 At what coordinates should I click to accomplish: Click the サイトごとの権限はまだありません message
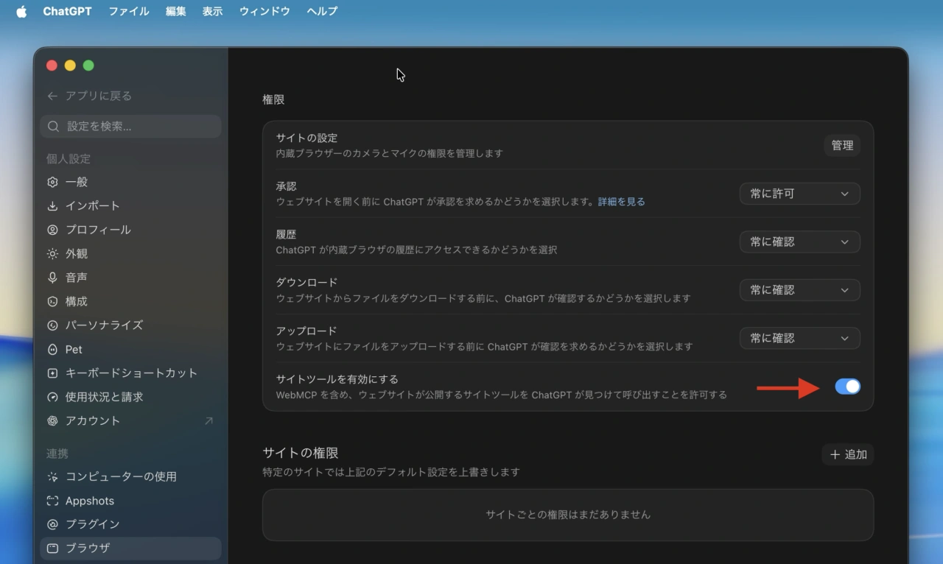568,515
